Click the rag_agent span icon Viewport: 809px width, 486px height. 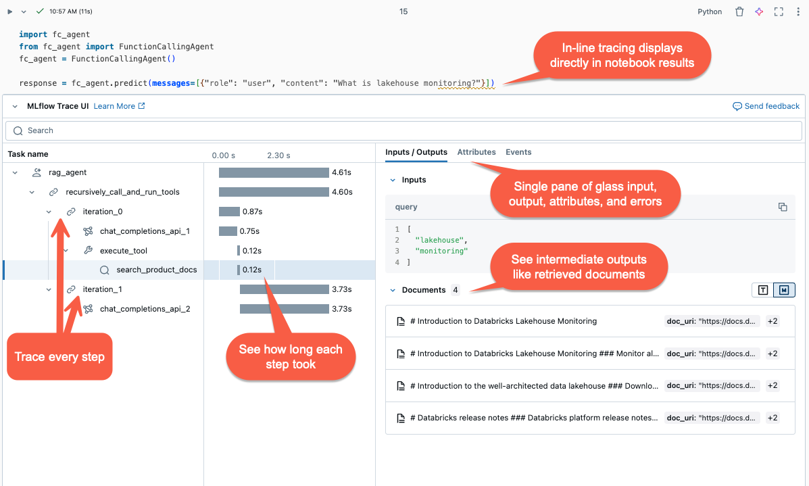pos(36,172)
